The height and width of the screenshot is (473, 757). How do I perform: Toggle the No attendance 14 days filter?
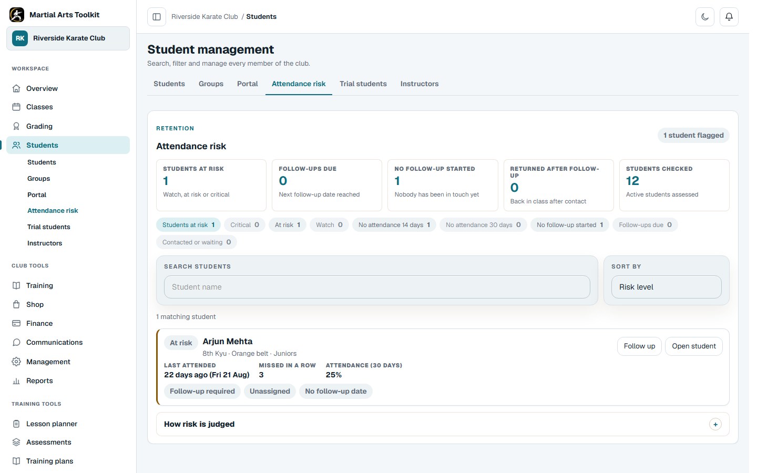click(394, 225)
